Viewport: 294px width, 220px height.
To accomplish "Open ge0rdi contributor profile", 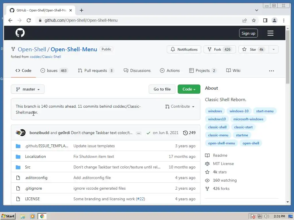I will pyautogui.click(x=64, y=133).
